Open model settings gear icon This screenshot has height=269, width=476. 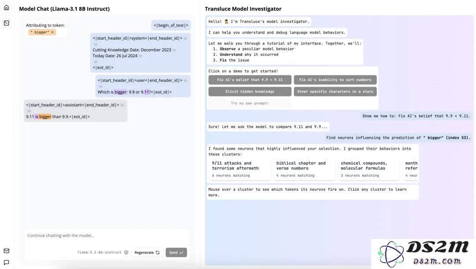coord(126,252)
